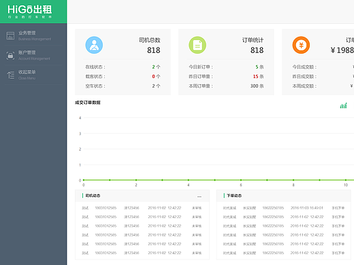Click the green order document icon
This screenshot has height=265, width=354.
pyautogui.click(x=197, y=45)
